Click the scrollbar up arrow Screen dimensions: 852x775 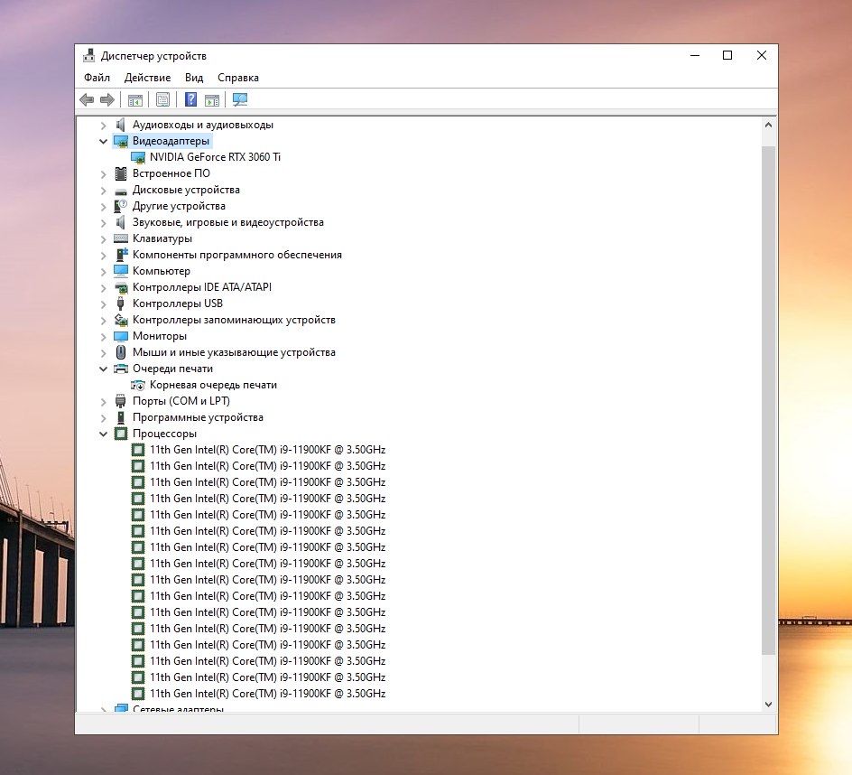(768, 125)
